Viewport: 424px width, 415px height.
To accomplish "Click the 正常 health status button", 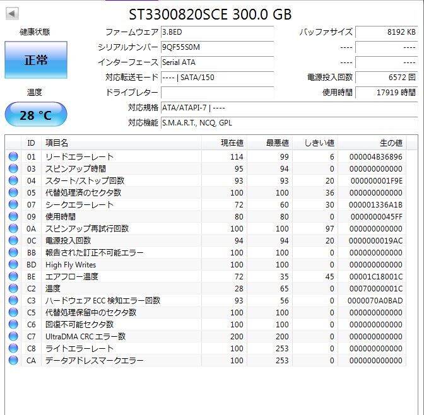I will (x=36, y=60).
